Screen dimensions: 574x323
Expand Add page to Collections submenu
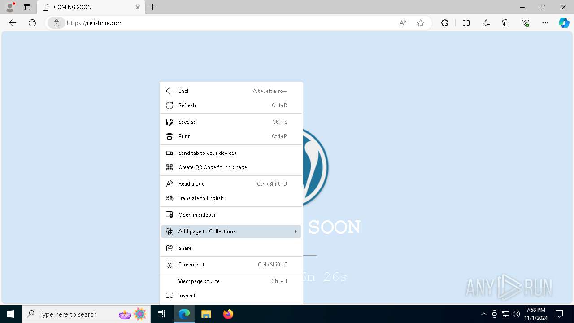(231, 231)
